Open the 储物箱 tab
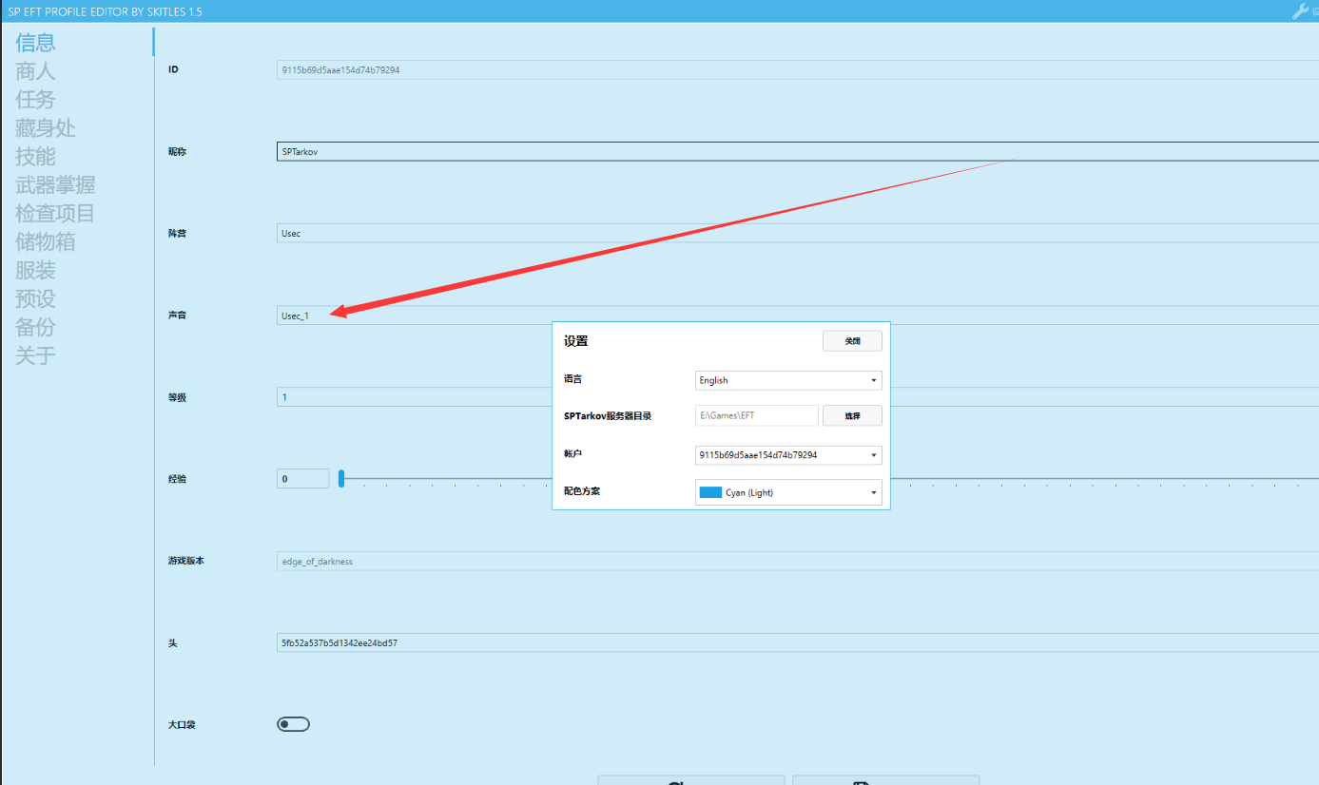This screenshot has height=785, width=1319. 46,241
